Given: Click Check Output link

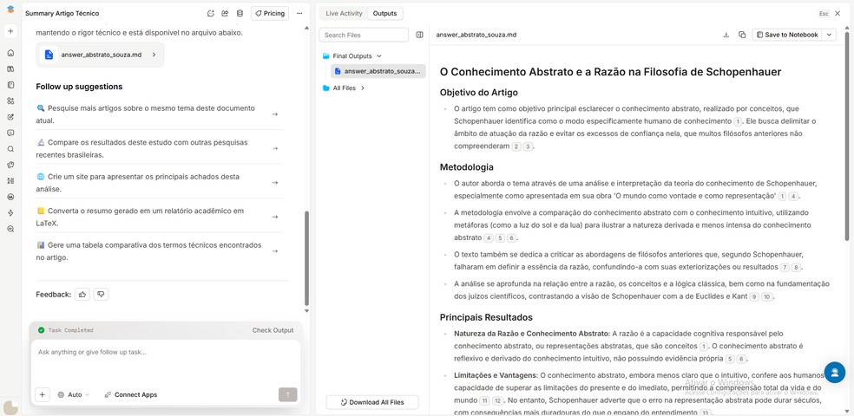Looking at the screenshot, I should tap(273, 330).
